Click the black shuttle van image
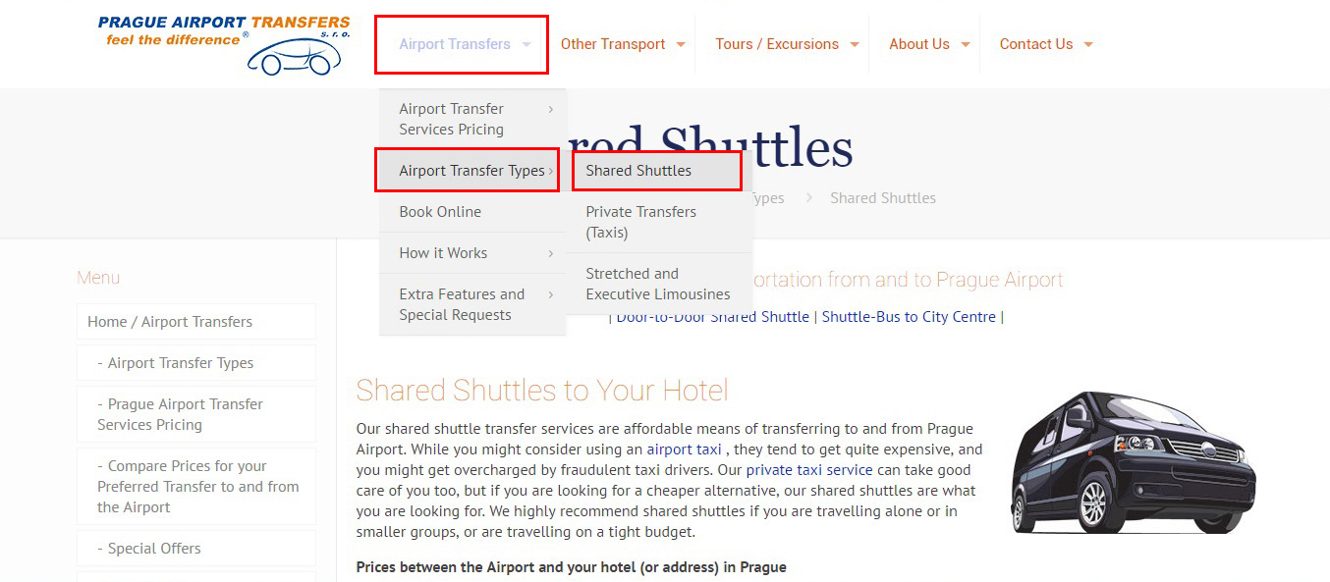1330x582 pixels. [1134, 462]
